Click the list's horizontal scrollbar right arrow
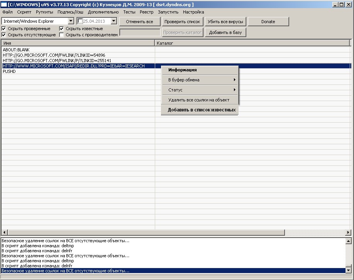This screenshot has width=354, height=280. pos(348,232)
